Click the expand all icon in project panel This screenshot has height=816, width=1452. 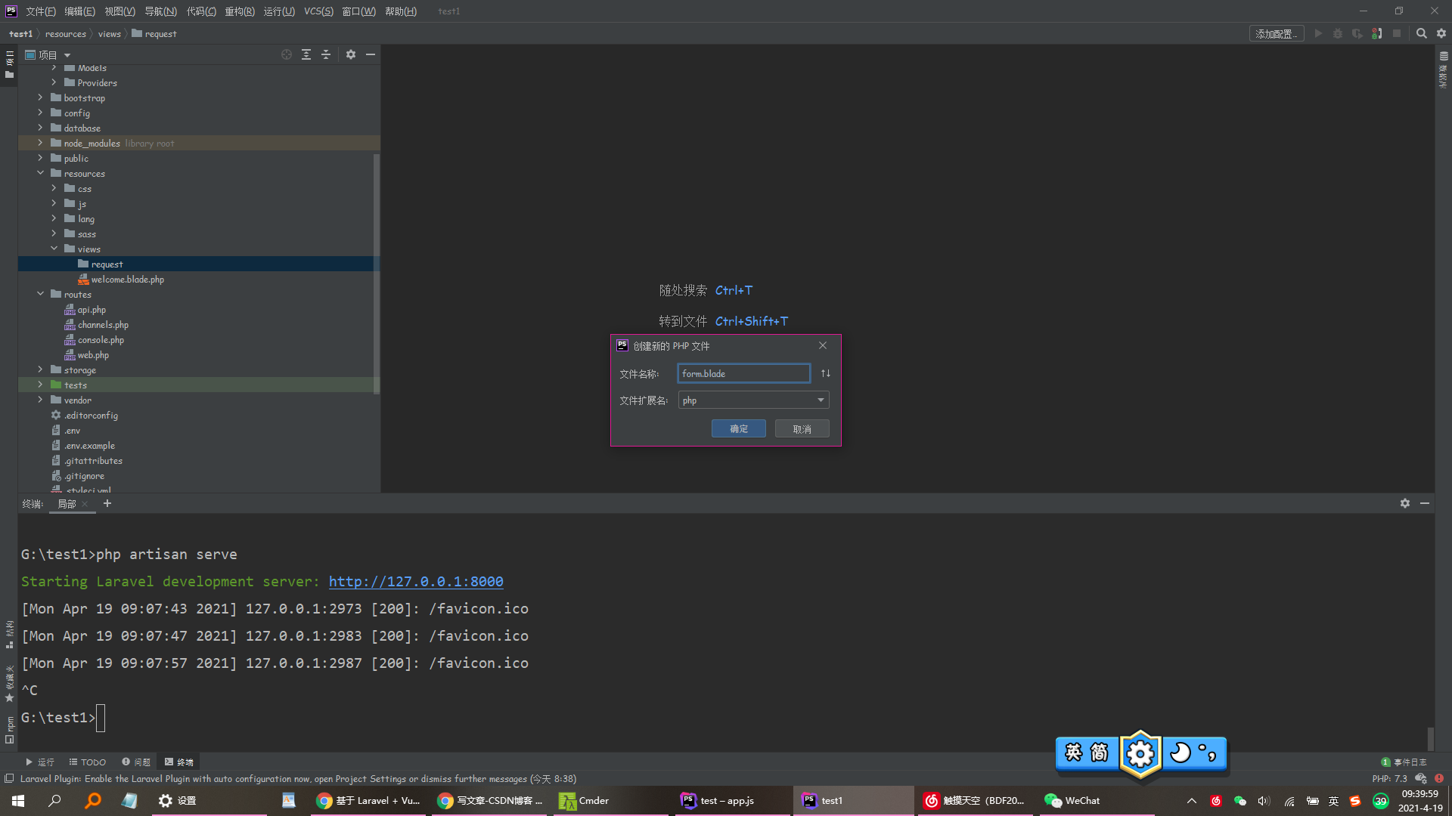[x=306, y=54]
